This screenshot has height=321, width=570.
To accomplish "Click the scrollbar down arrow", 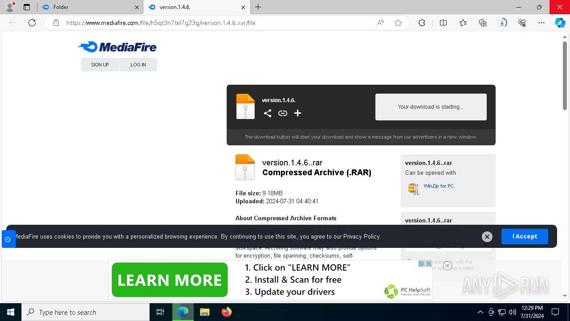I will pos(565,295).
